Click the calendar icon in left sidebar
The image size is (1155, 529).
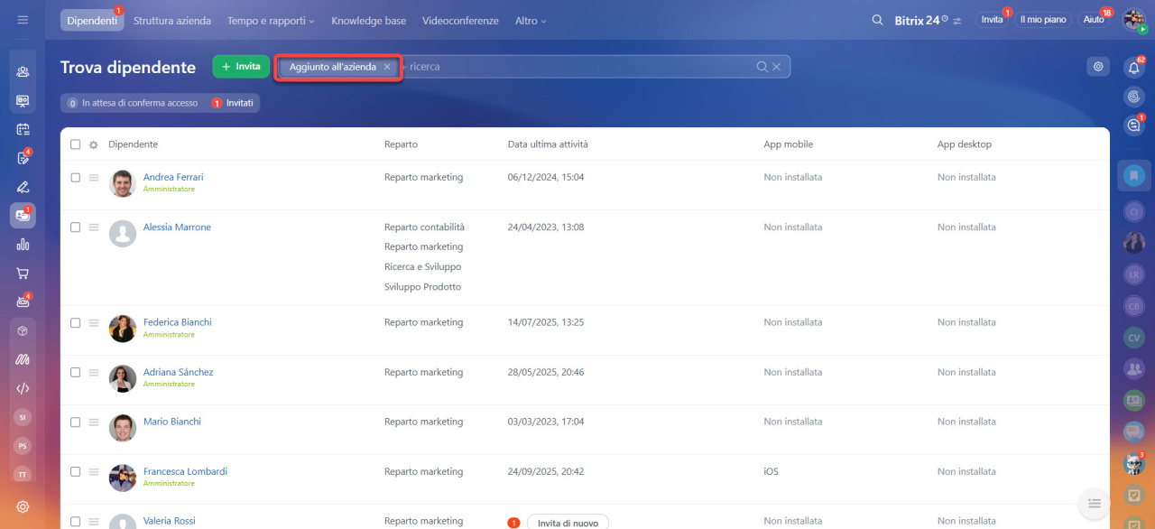(23, 129)
